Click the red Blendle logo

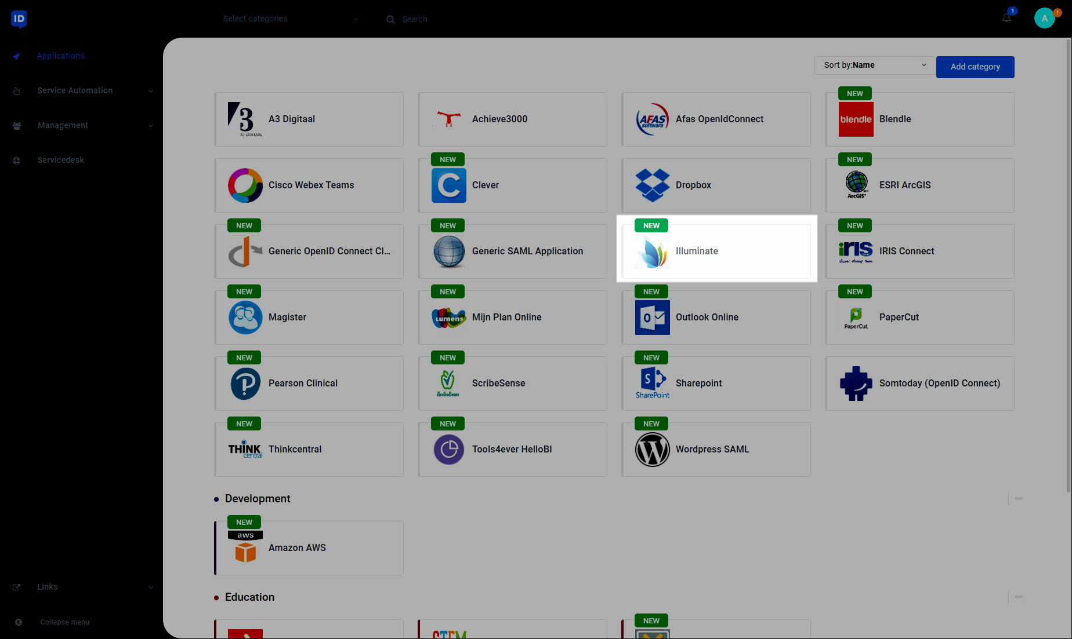click(856, 119)
